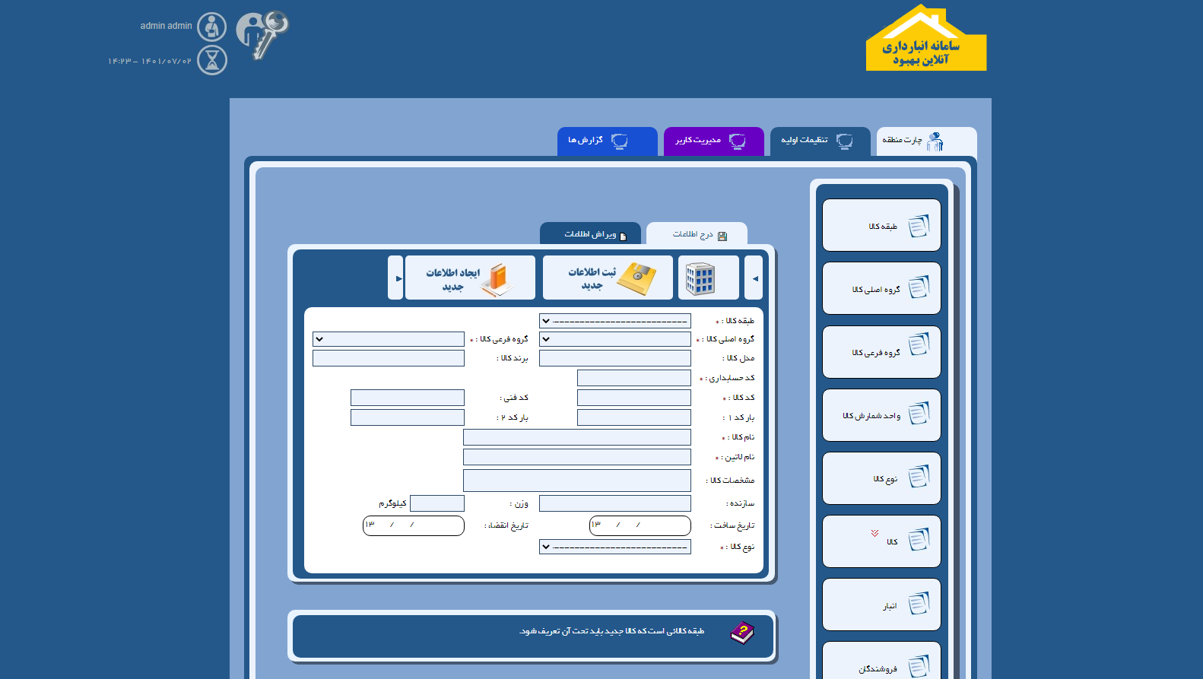Click the yellow house logo سامانه انبارداری
Screen dimensions: 1203x679
coord(925,40)
